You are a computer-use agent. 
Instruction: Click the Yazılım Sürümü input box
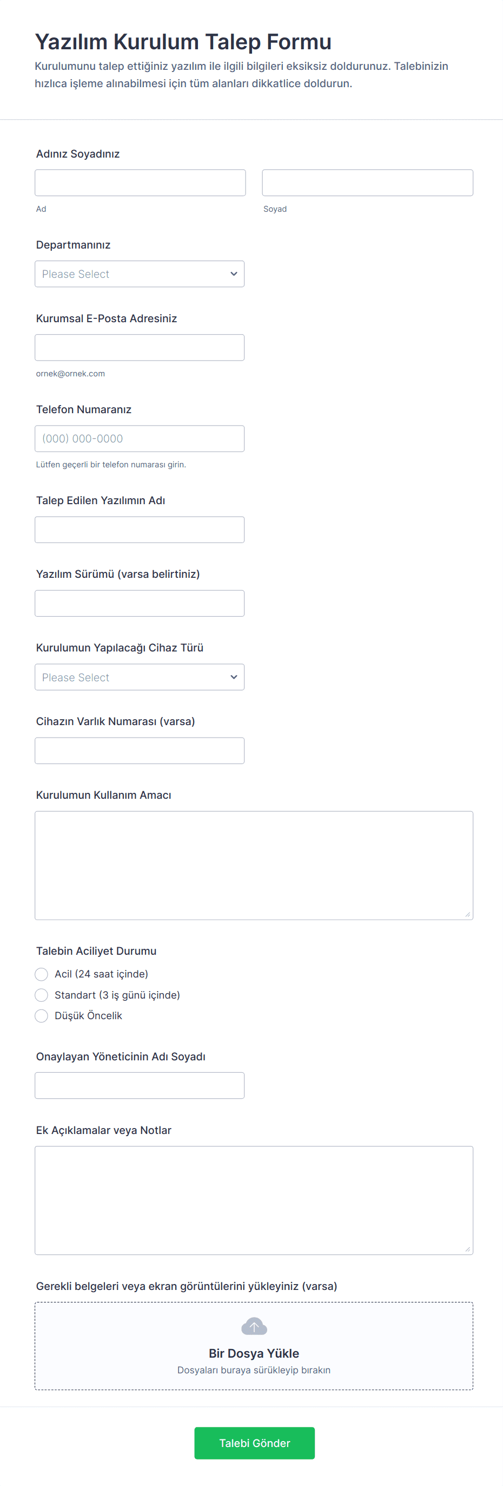(139, 603)
